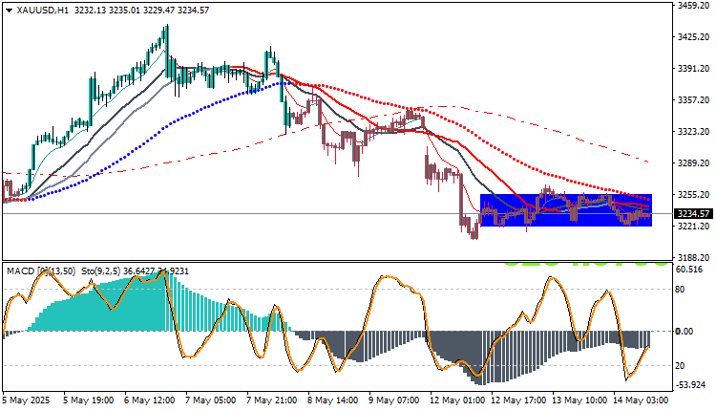Select the 14 May 03:00 time label
The height and width of the screenshot is (411, 716).
[x=641, y=400]
